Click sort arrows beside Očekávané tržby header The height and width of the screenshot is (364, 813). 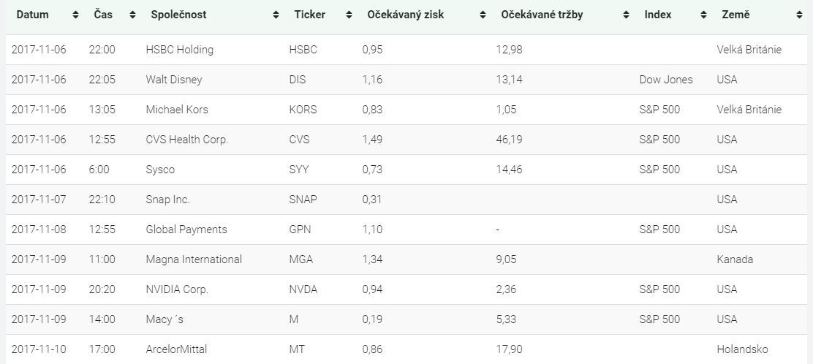click(x=626, y=15)
